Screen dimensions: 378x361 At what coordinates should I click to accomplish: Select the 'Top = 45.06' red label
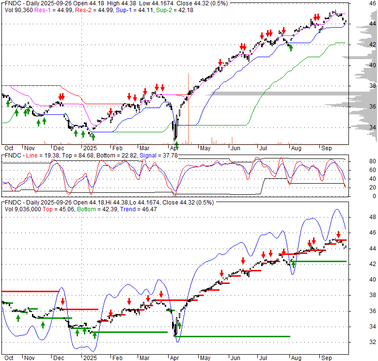click(58, 209)
